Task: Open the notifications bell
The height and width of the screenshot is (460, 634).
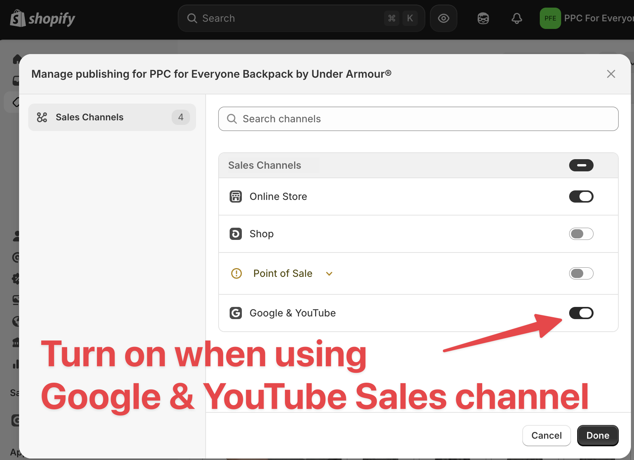Action: (x=517, y=18)
